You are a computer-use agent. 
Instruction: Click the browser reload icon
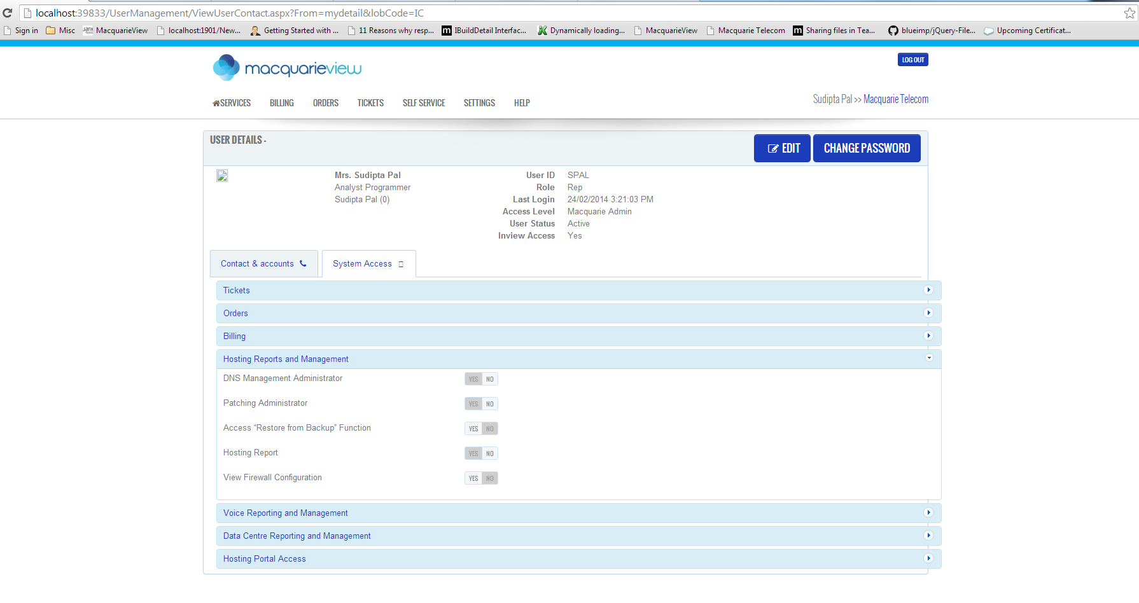click(x=8, y=13)
